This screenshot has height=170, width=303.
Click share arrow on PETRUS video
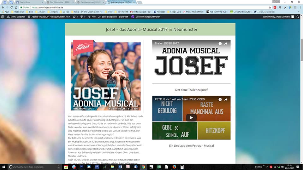pos(226,99)
